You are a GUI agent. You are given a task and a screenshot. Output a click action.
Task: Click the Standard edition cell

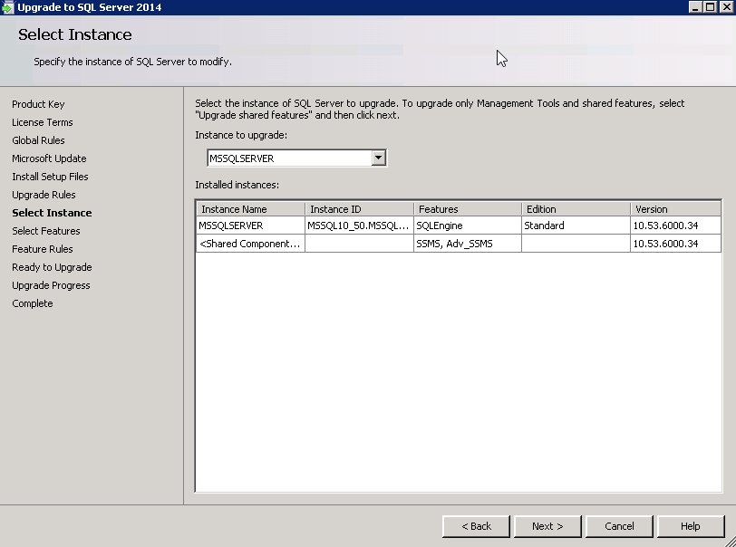pyautogui.click(x=576, y=226)
